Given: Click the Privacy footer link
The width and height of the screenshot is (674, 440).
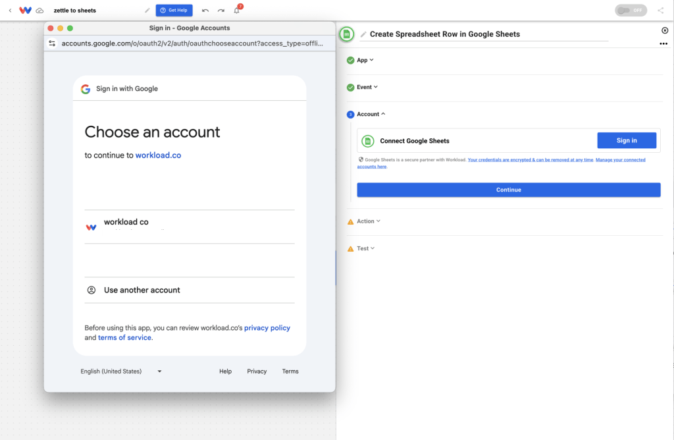Looking at the screenshot, I should pos(257,371).
